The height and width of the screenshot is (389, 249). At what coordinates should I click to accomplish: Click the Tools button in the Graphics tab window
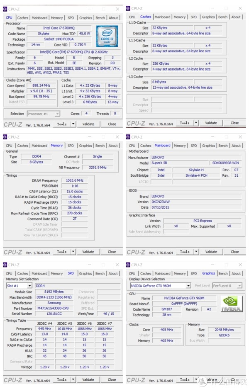[x=185, y=380]
